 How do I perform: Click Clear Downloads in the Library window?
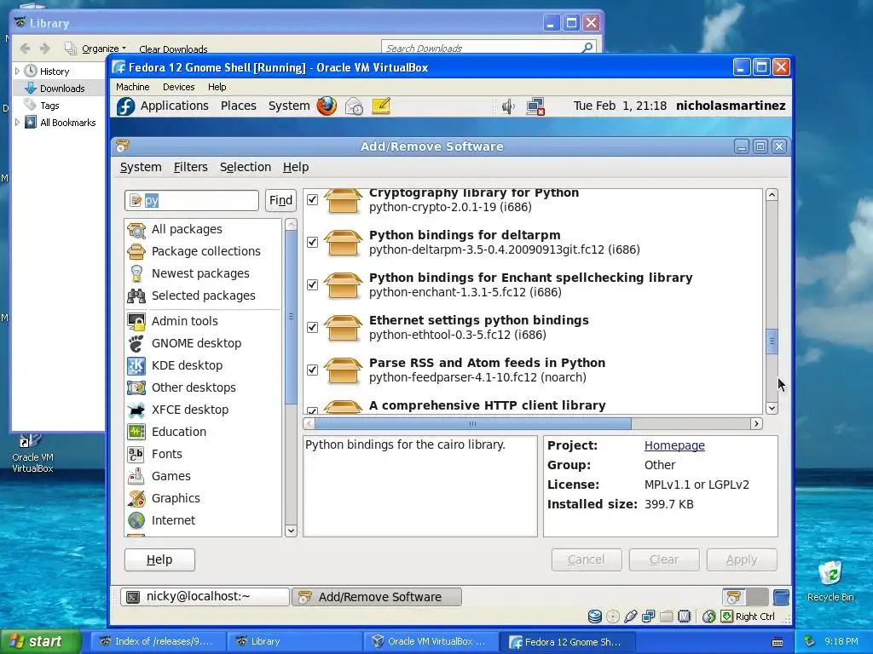pyautogui.click(x=173, y=49)
